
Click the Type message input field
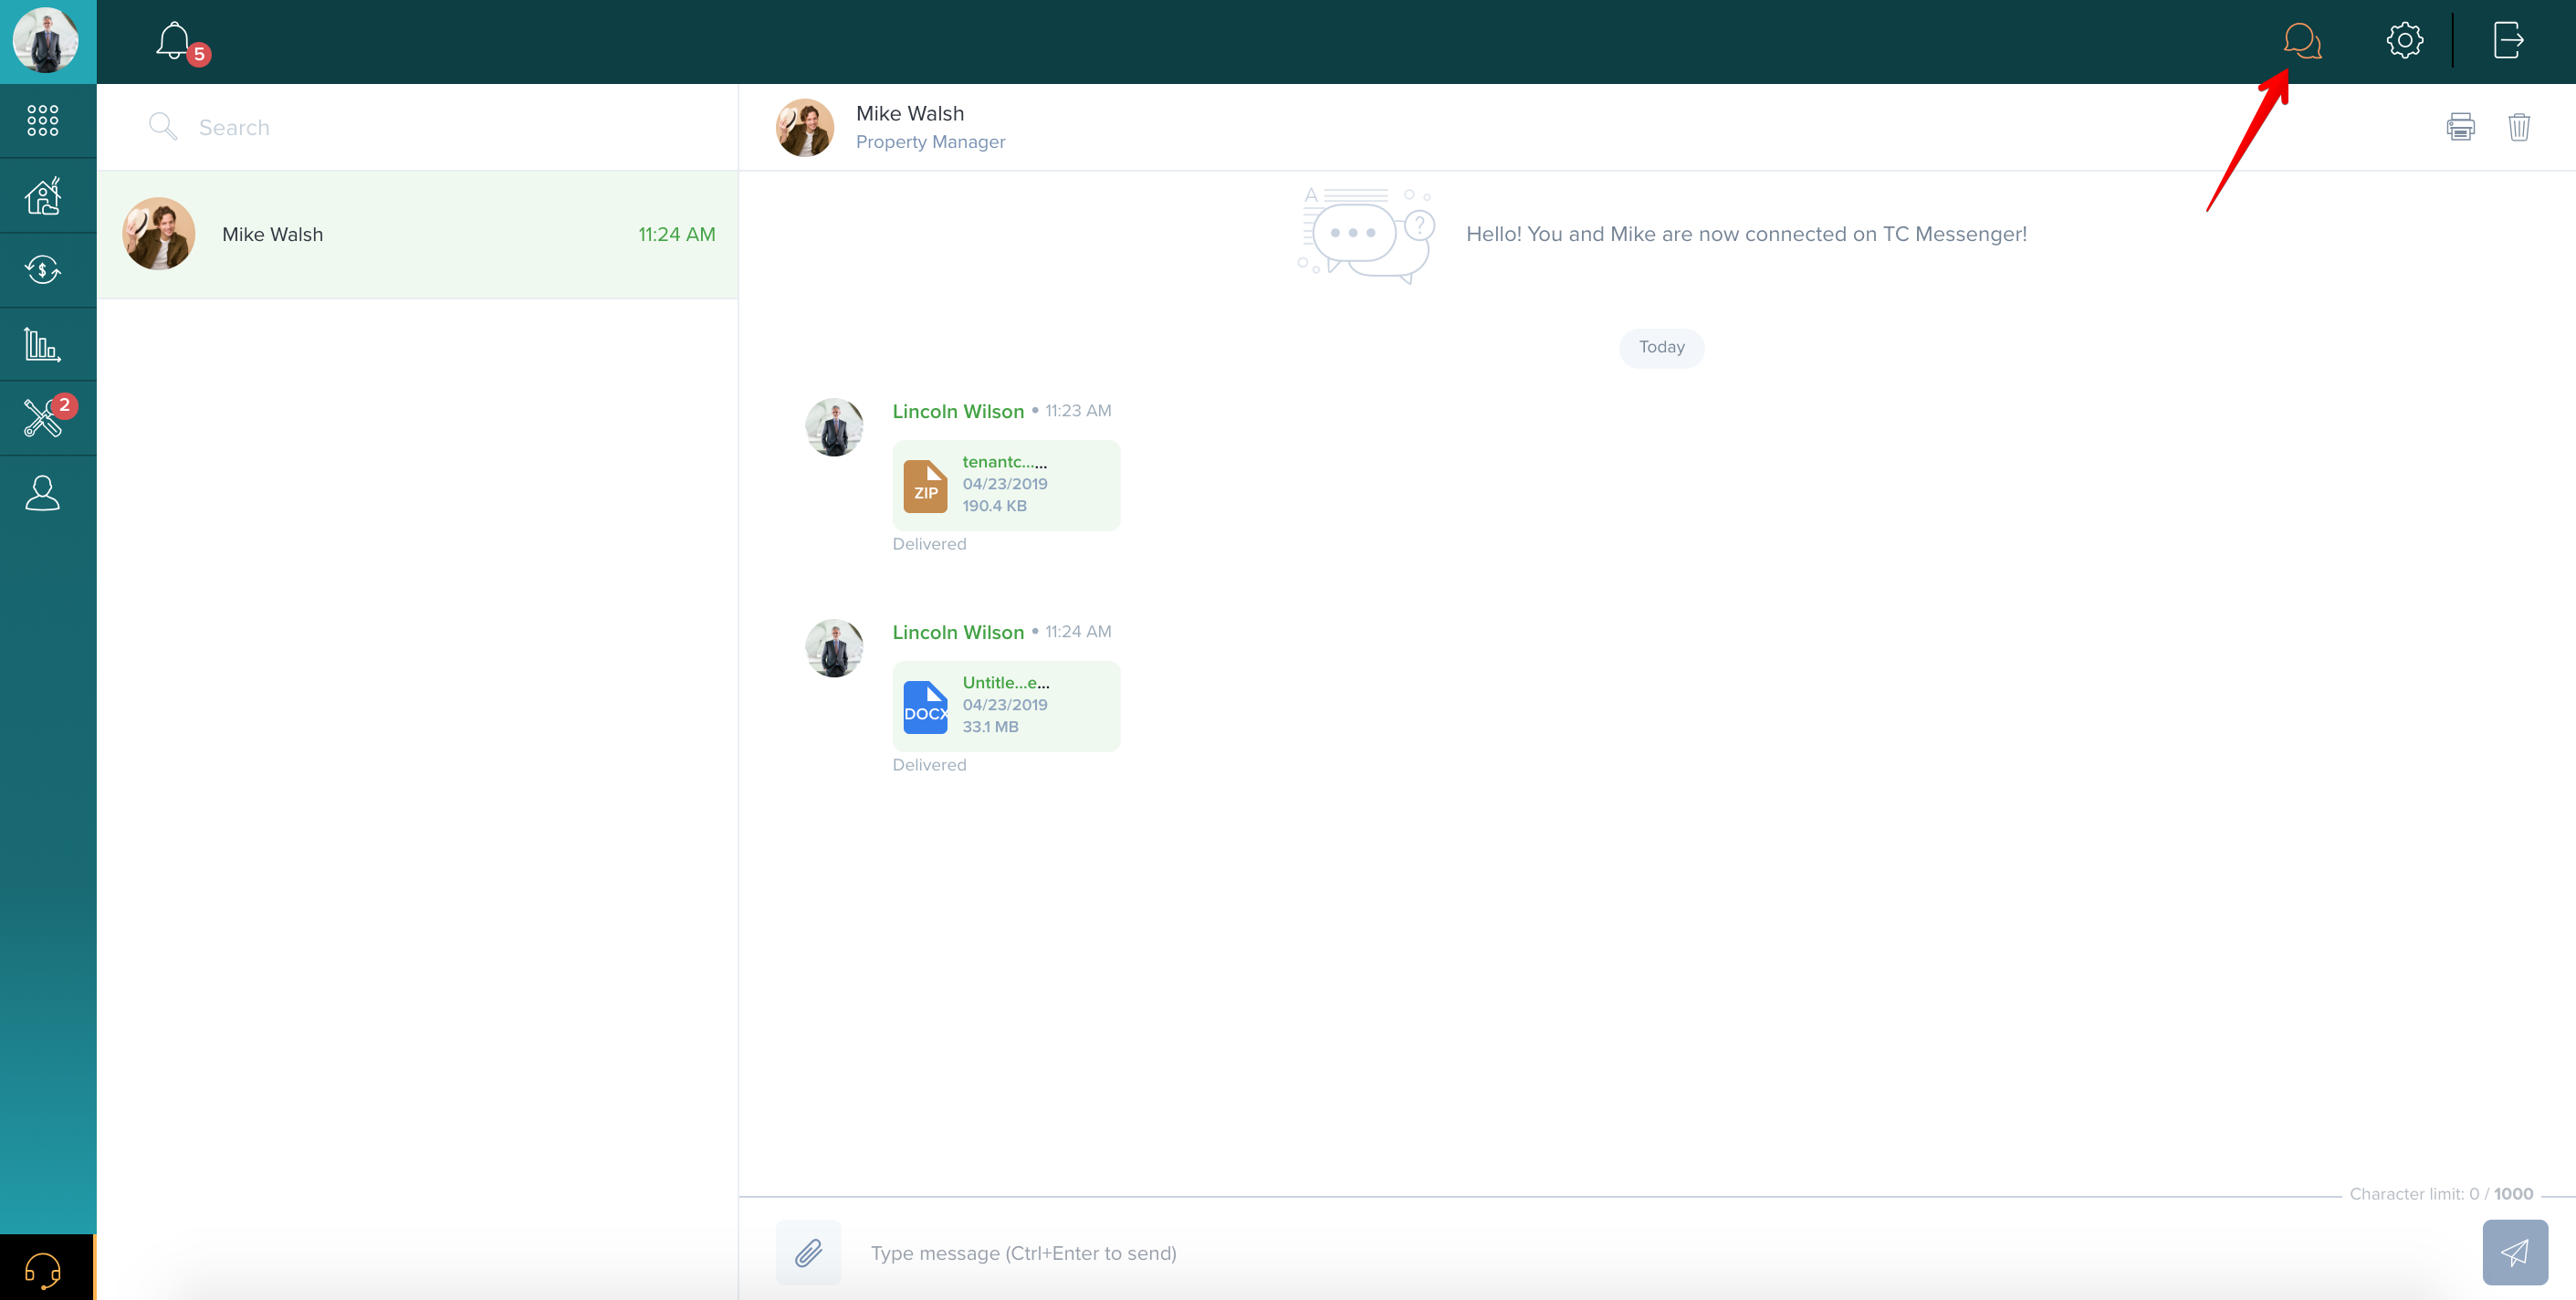[1660, 1253]
